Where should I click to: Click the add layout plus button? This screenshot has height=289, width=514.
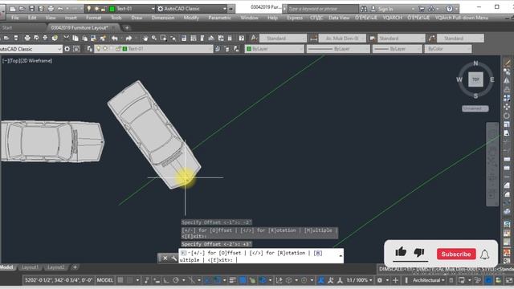[75, 267]
